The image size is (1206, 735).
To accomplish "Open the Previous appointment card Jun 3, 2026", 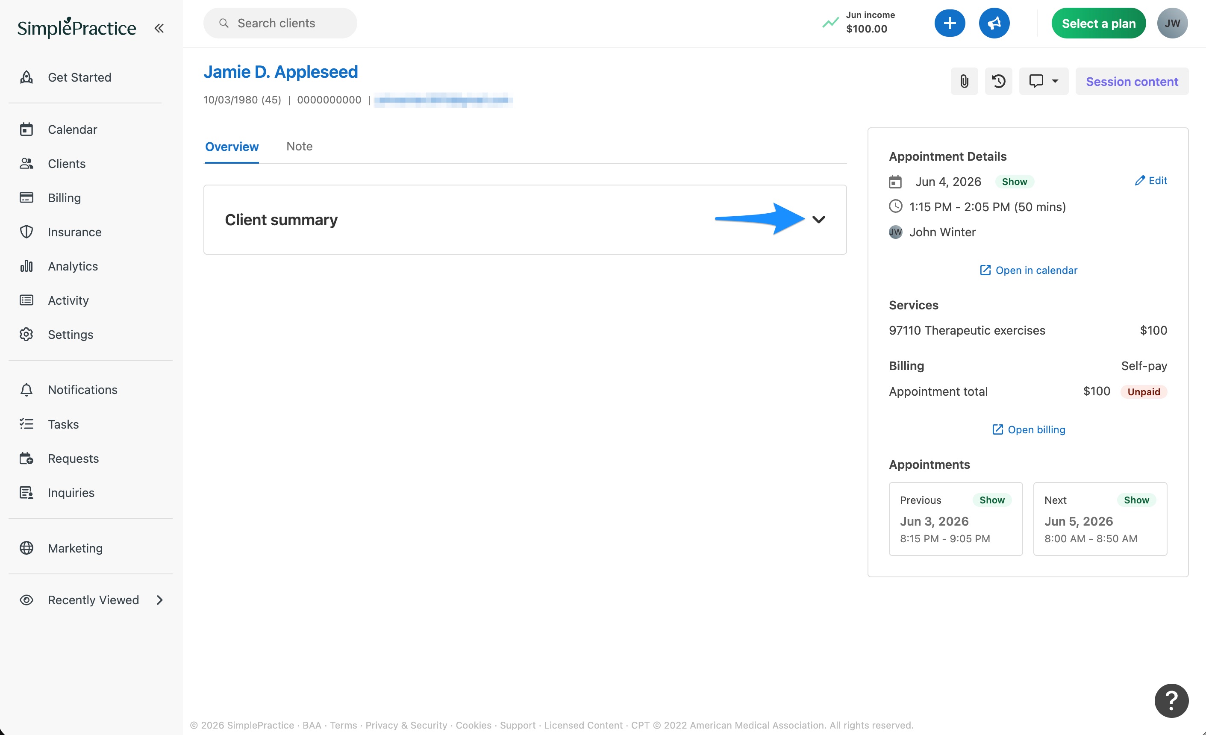I will [x=956, y=519].
